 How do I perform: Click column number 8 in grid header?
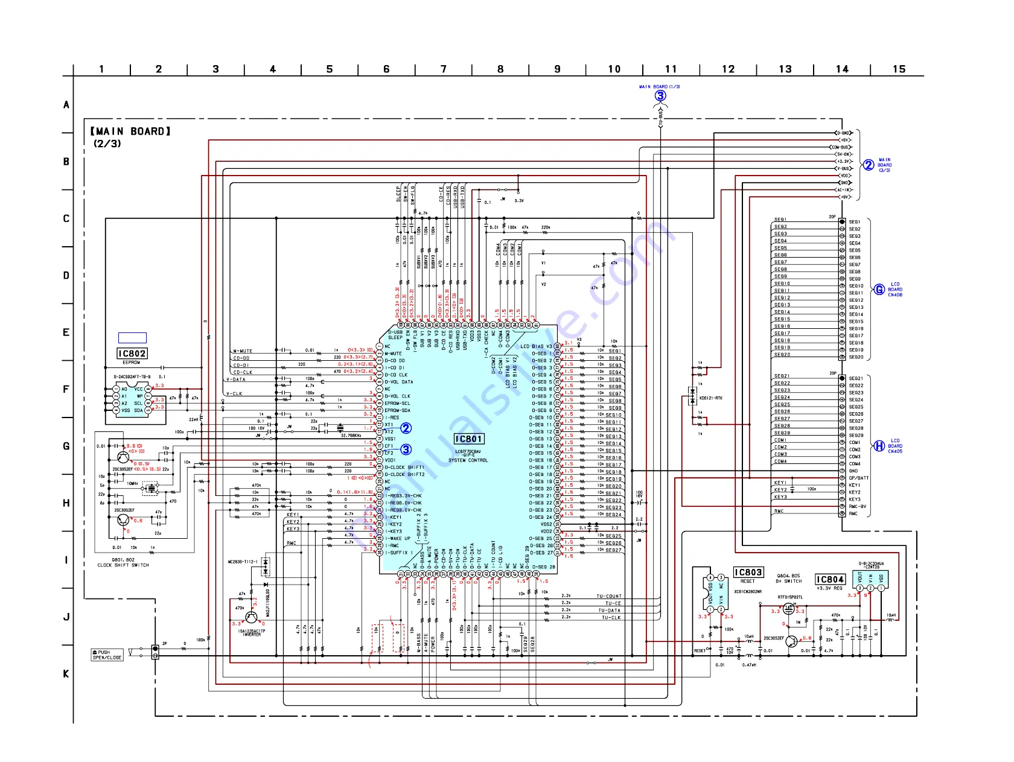pyautogui.click(x=500, y=69)
